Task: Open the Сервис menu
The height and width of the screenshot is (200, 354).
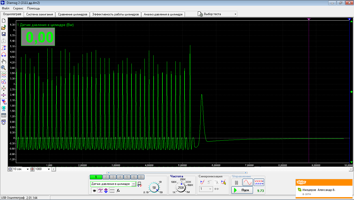Action: point(18,8)
